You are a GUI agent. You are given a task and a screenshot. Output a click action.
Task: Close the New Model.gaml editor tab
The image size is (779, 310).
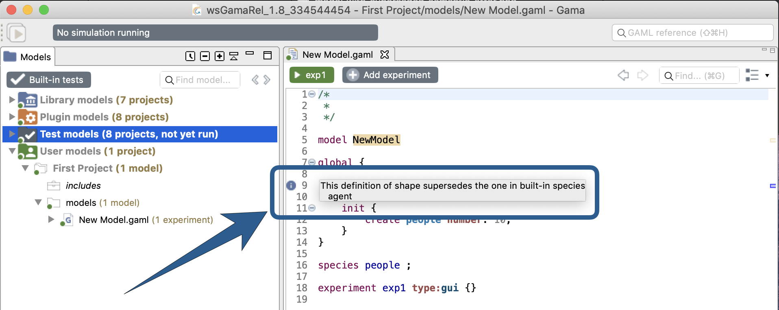(385, 55)
